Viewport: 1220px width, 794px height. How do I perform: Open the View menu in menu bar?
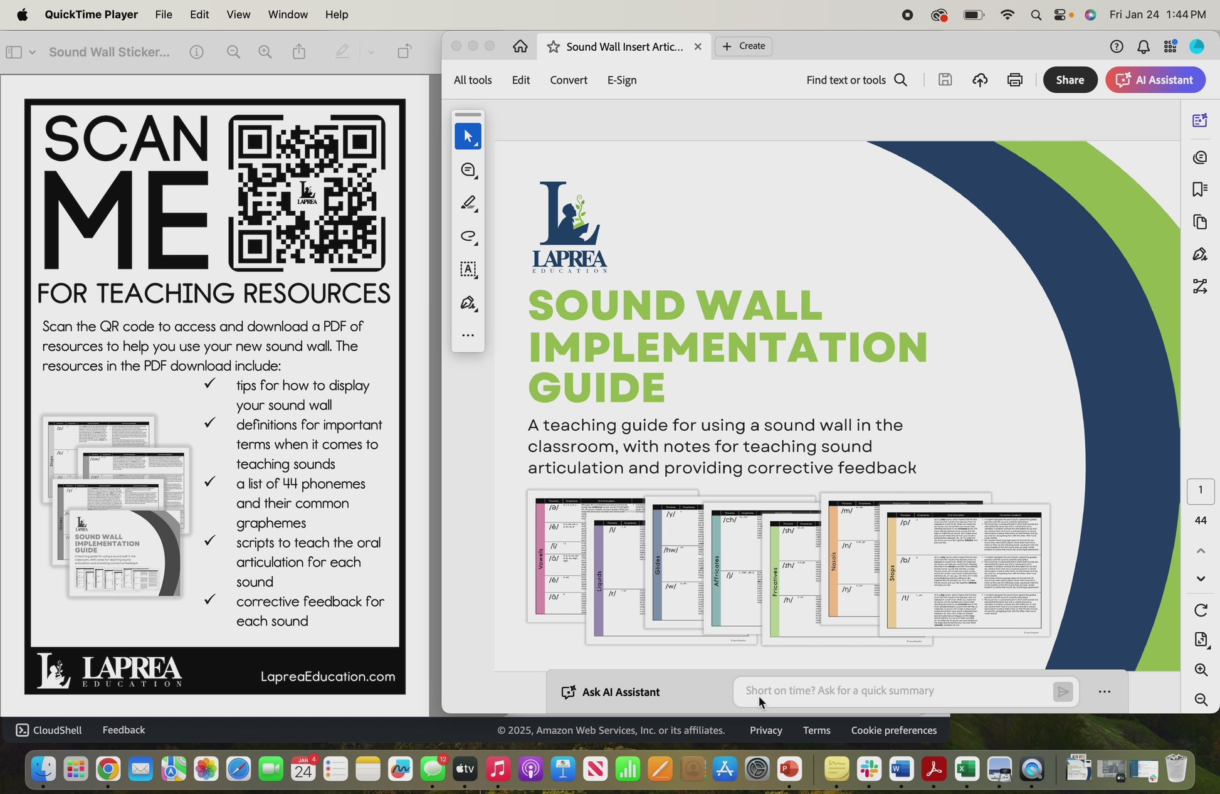pos(238,14)
